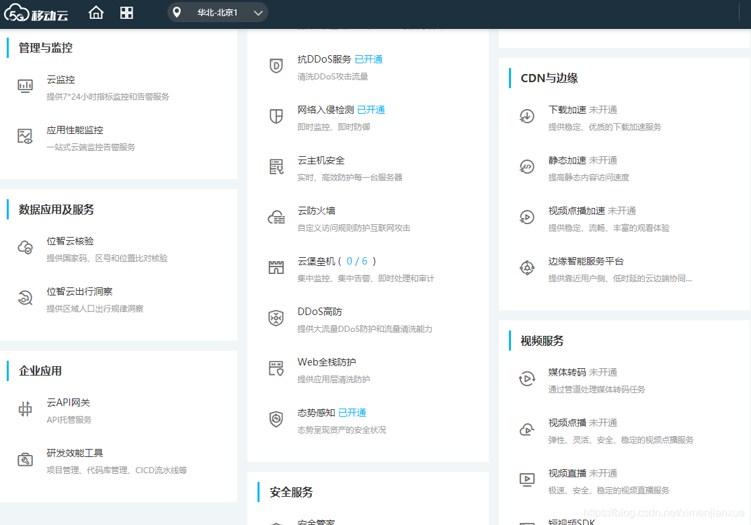This screenshot has height=525, width=751.
Task: Click the 0 / 6 count on 云堡垒机
Action: click(357, 261)
